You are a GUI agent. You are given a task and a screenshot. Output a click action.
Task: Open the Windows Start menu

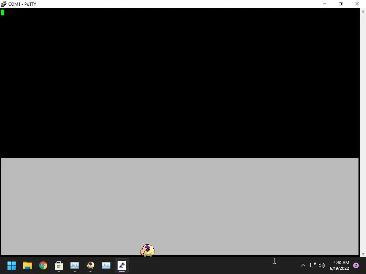tap(11, 265)
